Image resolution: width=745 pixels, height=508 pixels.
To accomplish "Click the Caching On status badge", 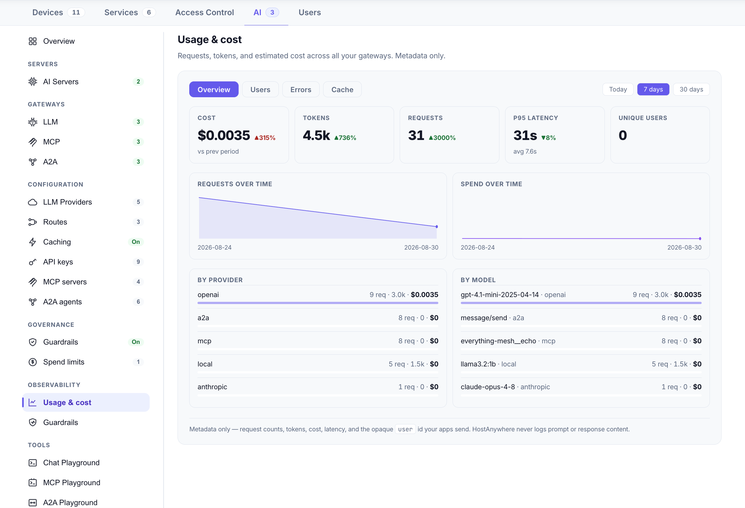I will coord(136,242).
